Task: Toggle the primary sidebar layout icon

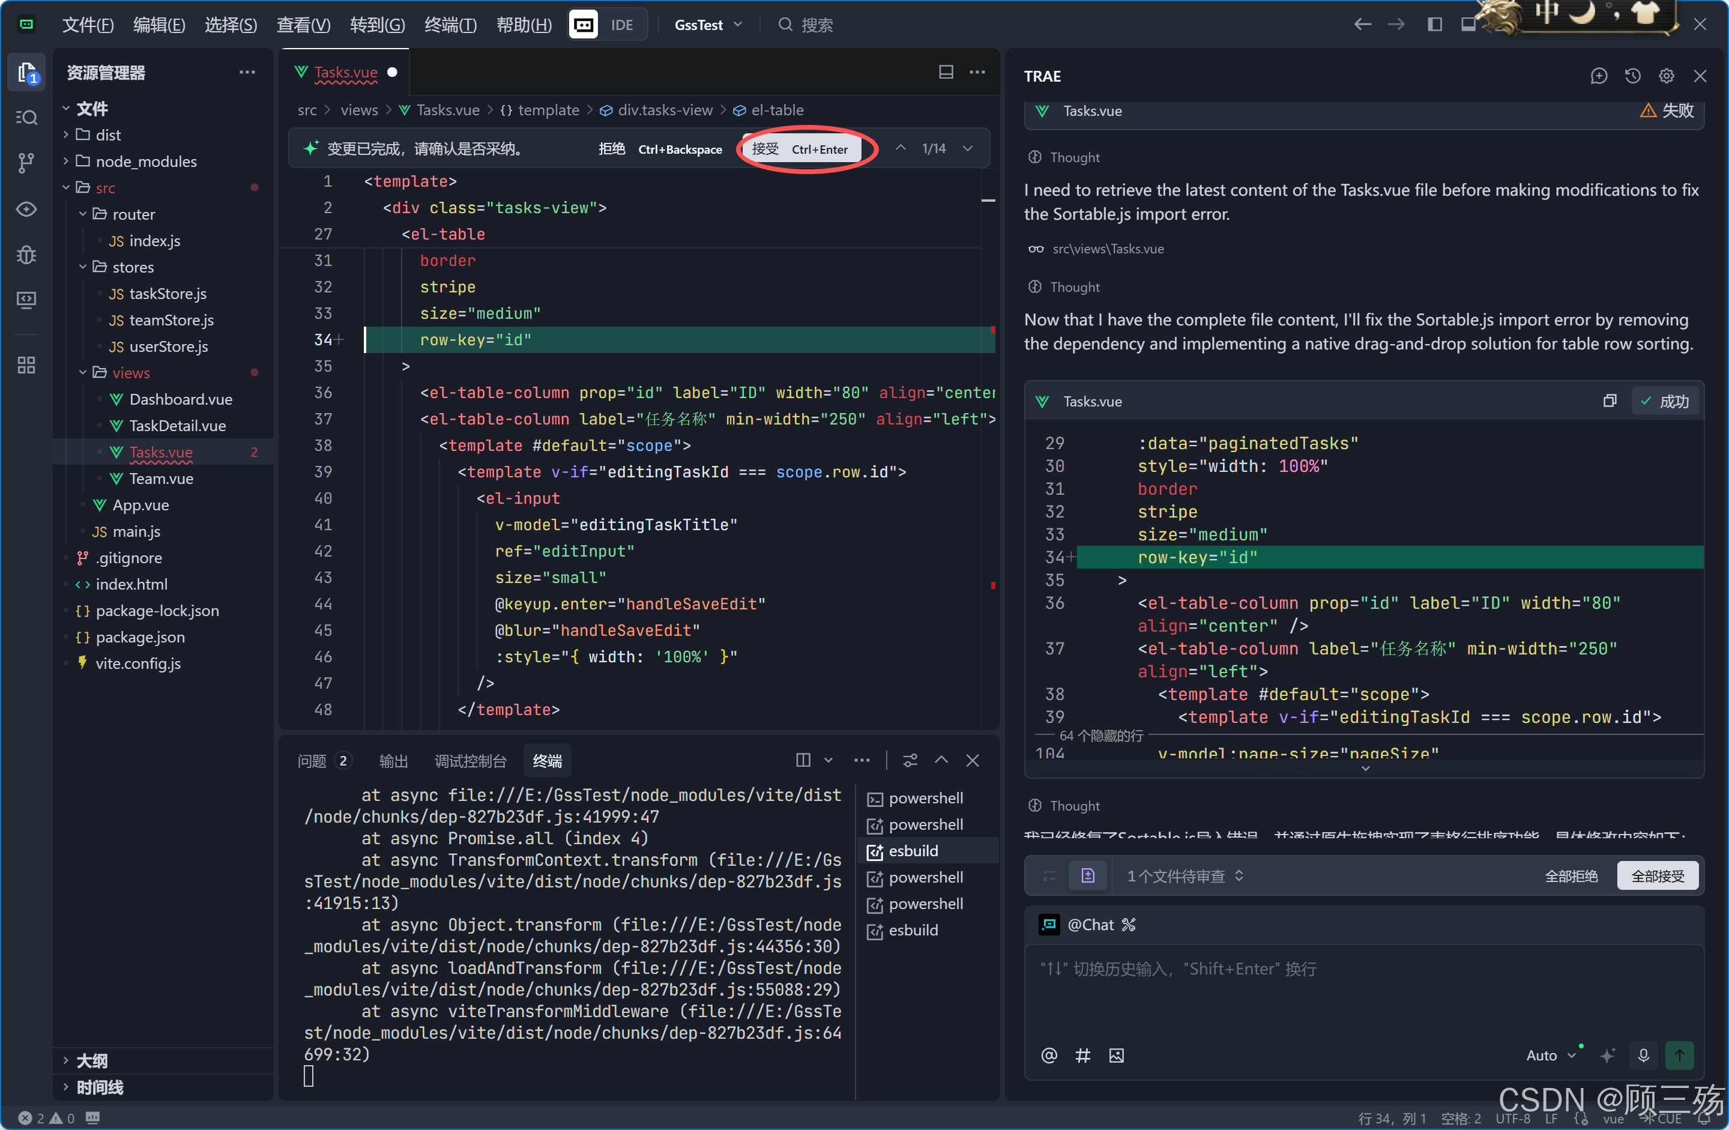Action: tap(1434, 25)
